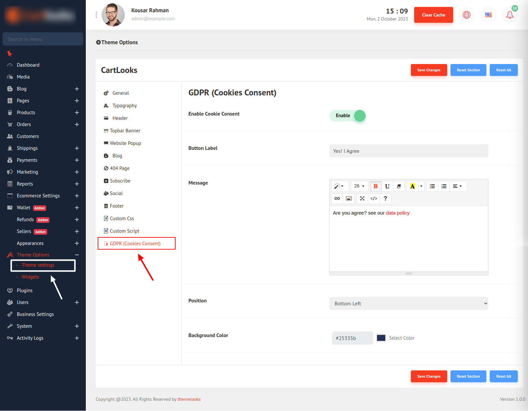
Task: Switch the editor to code view
Action: click(374, 198)
